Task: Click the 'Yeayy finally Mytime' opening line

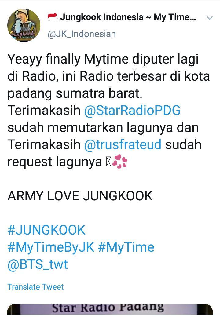Action: 103,60
